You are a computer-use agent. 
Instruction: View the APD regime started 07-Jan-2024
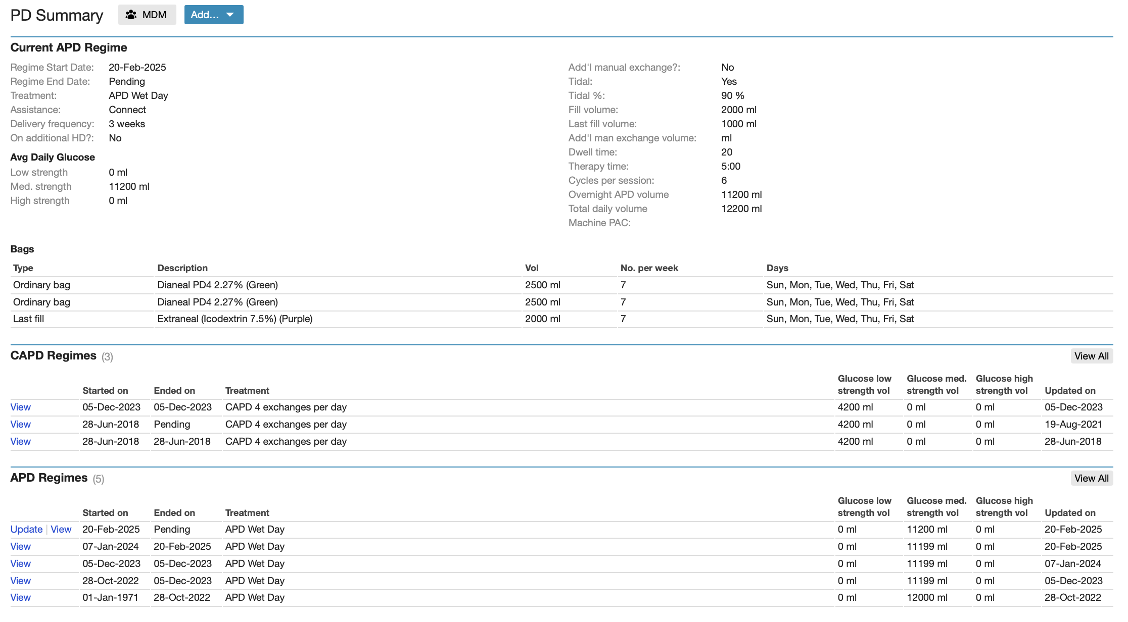tap(20, 546)
